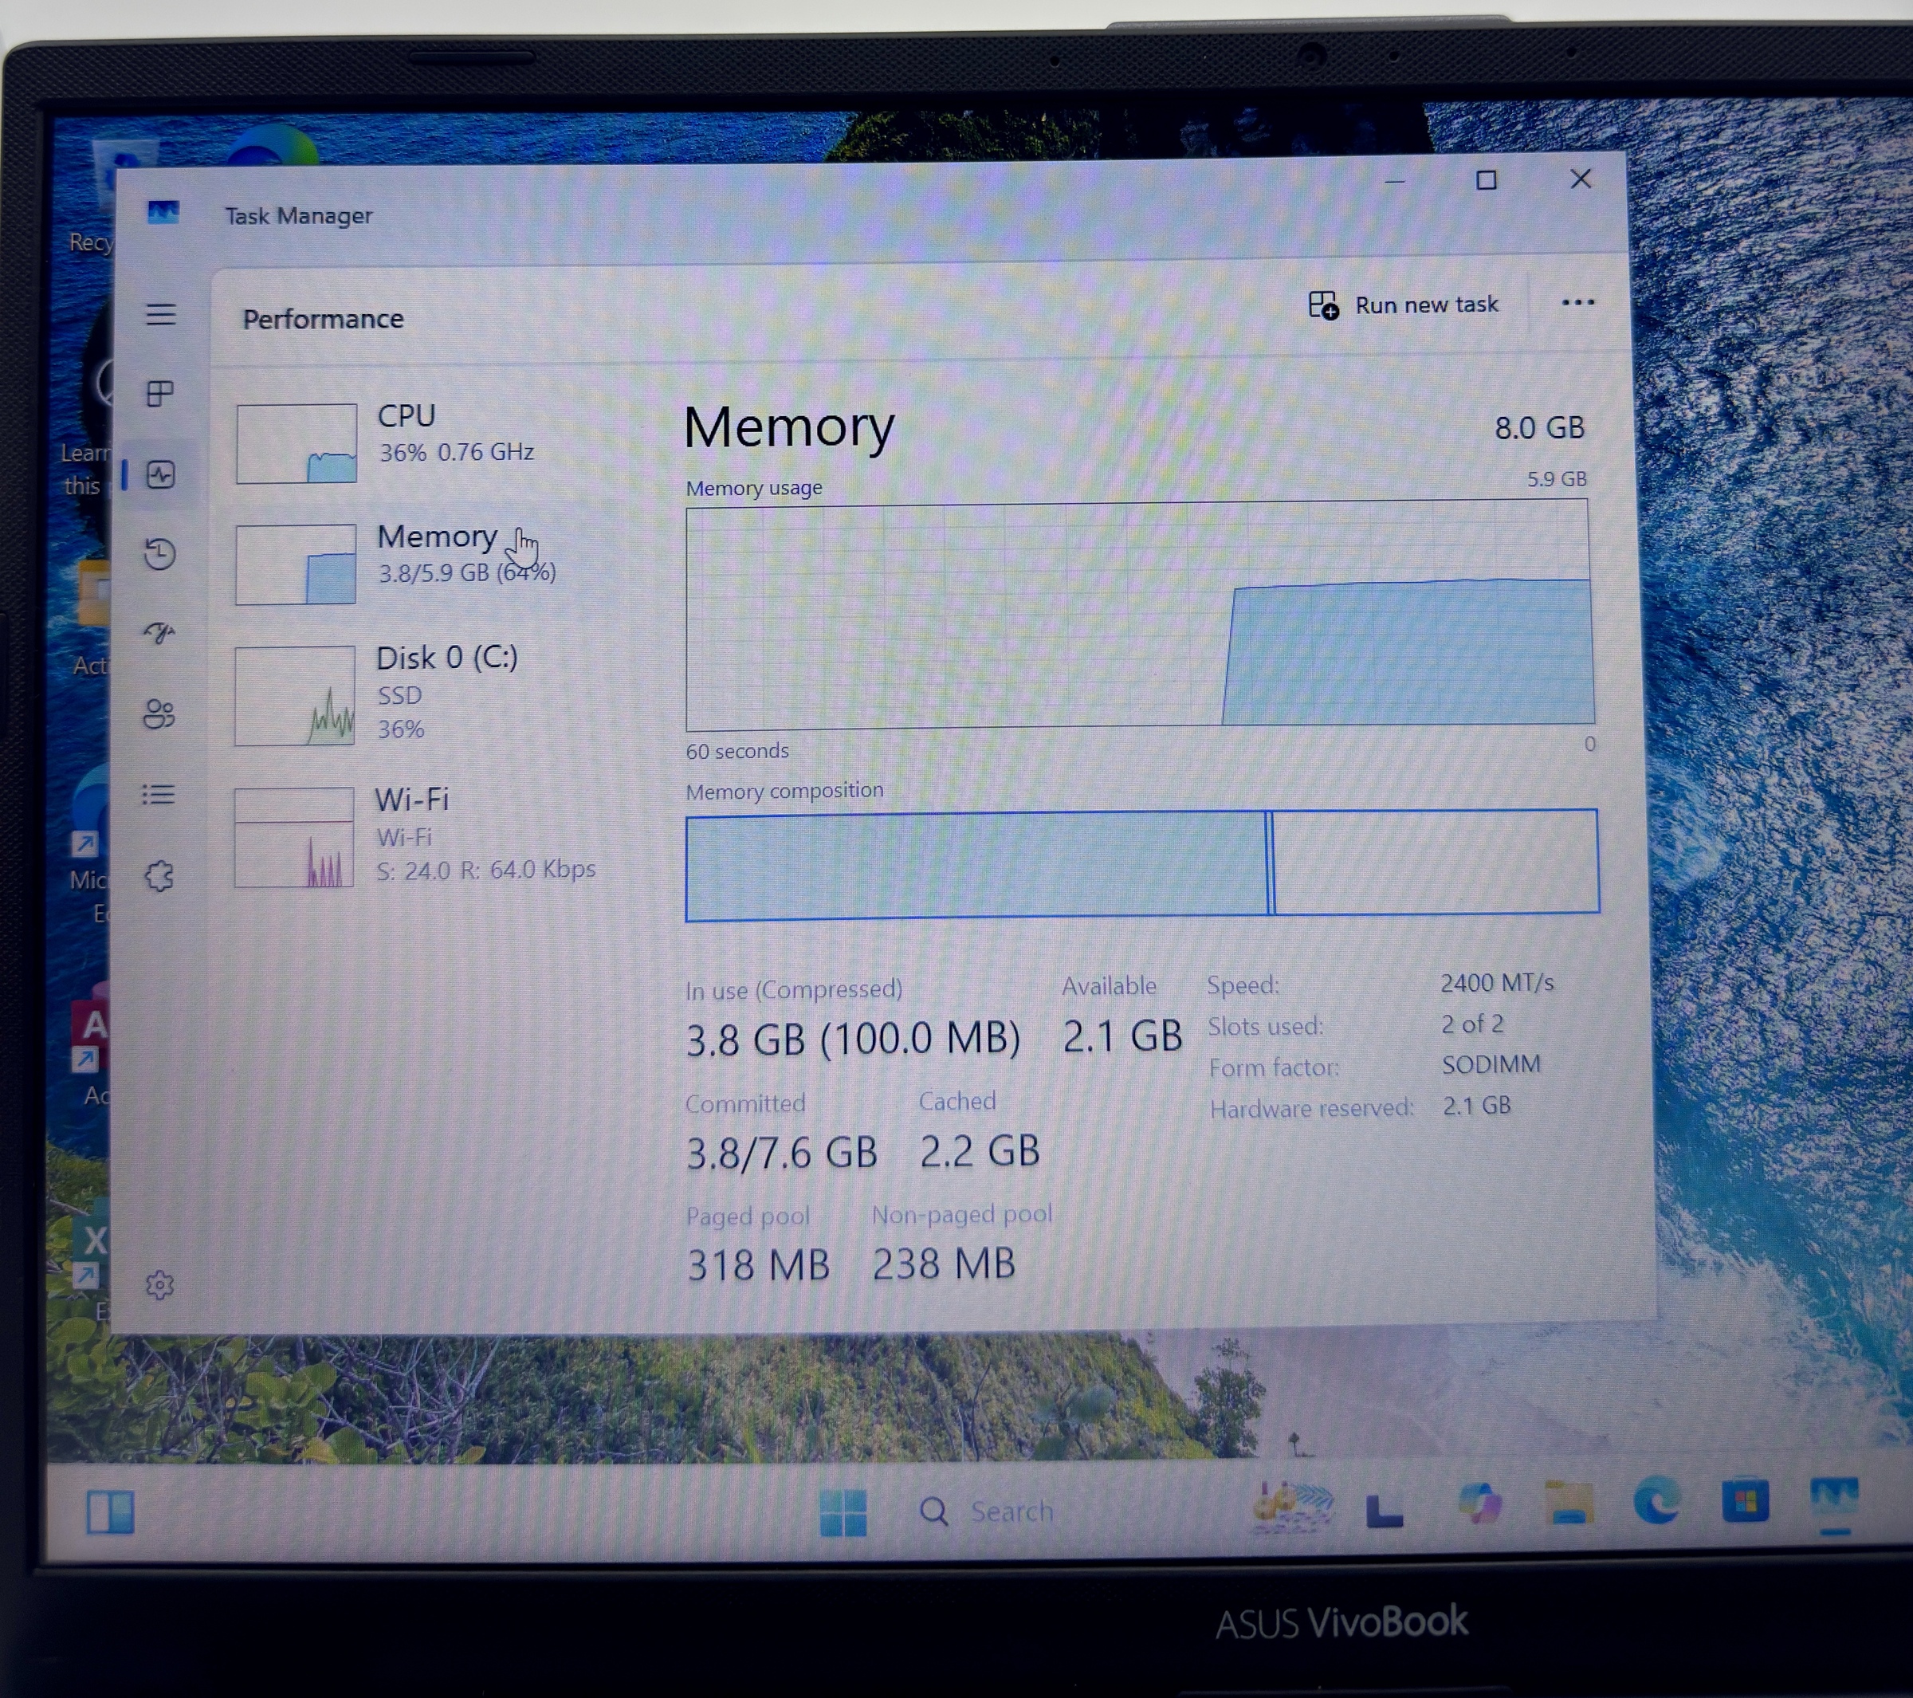Screen dimensions: 1913x1698
Task: Open the Processes page icon in sidebar
Action: click(160, 393)
